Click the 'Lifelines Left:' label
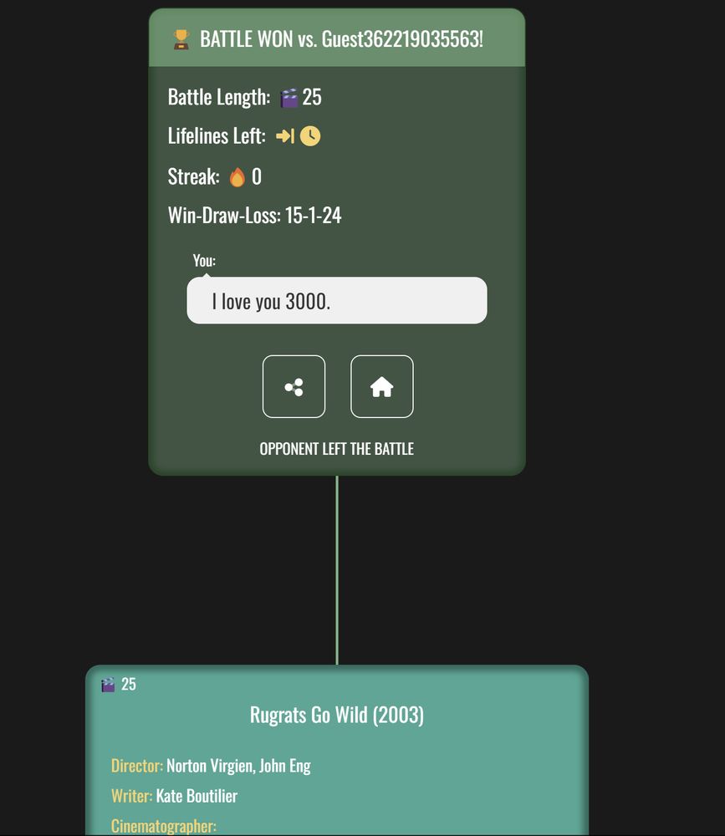 (x=217, y=136)
